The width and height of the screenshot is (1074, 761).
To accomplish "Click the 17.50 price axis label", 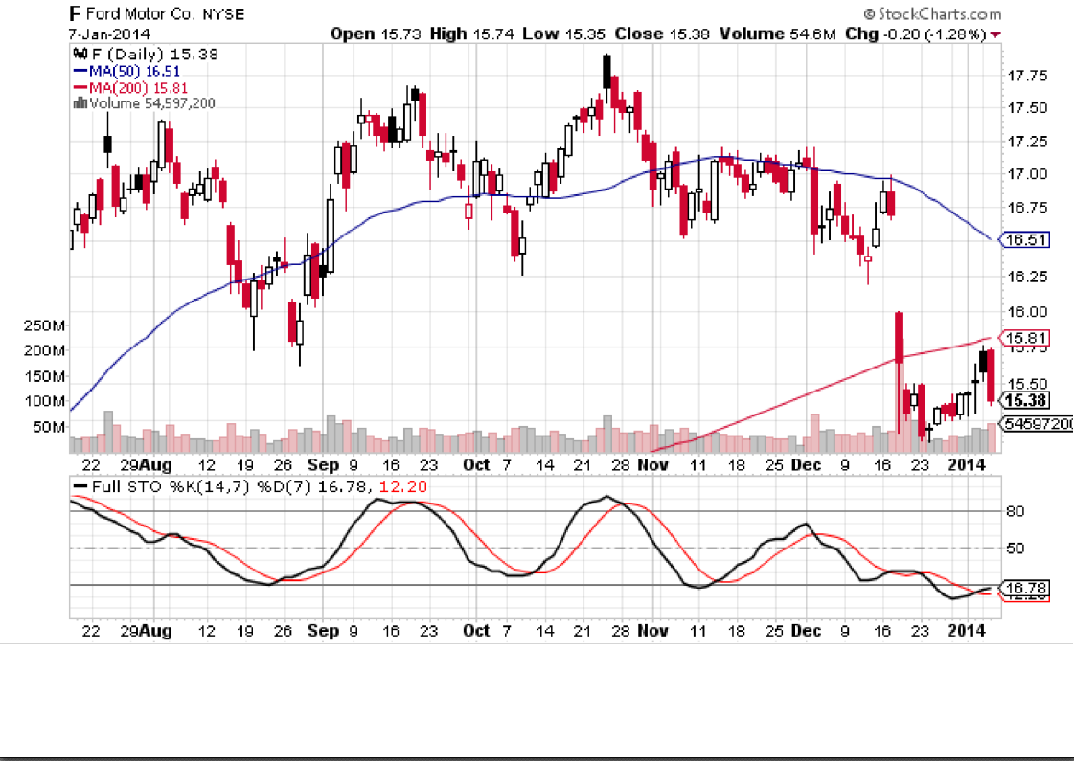I will [1027, 108].
